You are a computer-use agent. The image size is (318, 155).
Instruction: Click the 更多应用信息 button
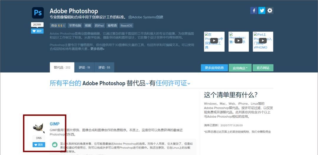click(x=214, y=68)
